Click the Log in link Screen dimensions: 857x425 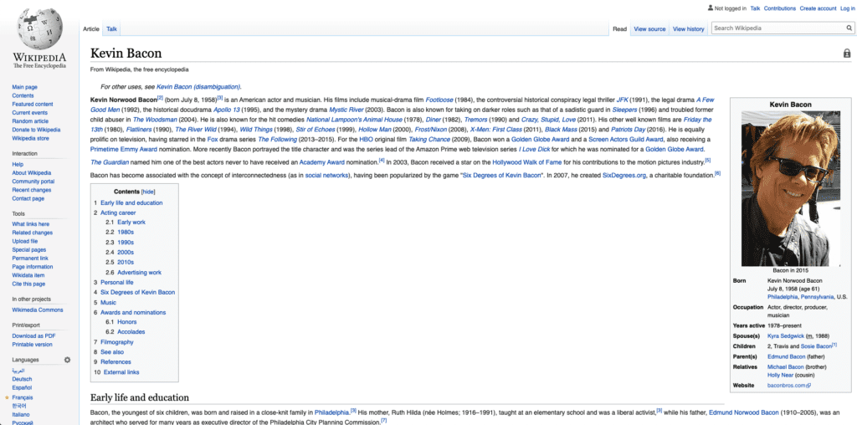pyautogui.click(x=848, y=8)
